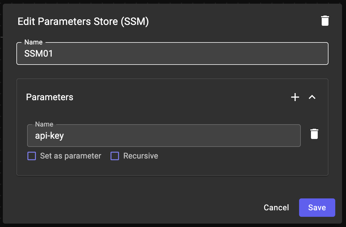346x227 pixels.
Task: Click the Parameters section heading
Action: click(x=50, y=97)
